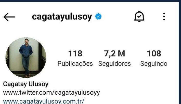Tap the back arrow icon
Viewport: 181px width, 104px height.
[9, 17]
